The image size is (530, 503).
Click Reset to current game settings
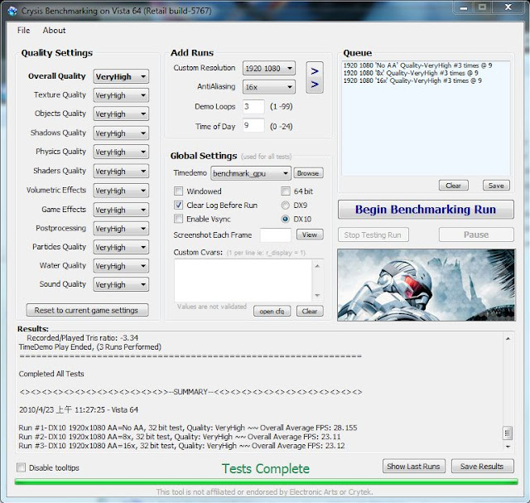tap(87, 310)
